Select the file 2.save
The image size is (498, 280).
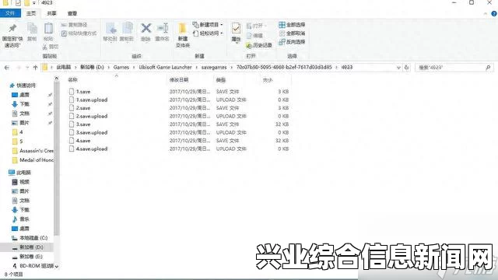[x=83, y=108]
